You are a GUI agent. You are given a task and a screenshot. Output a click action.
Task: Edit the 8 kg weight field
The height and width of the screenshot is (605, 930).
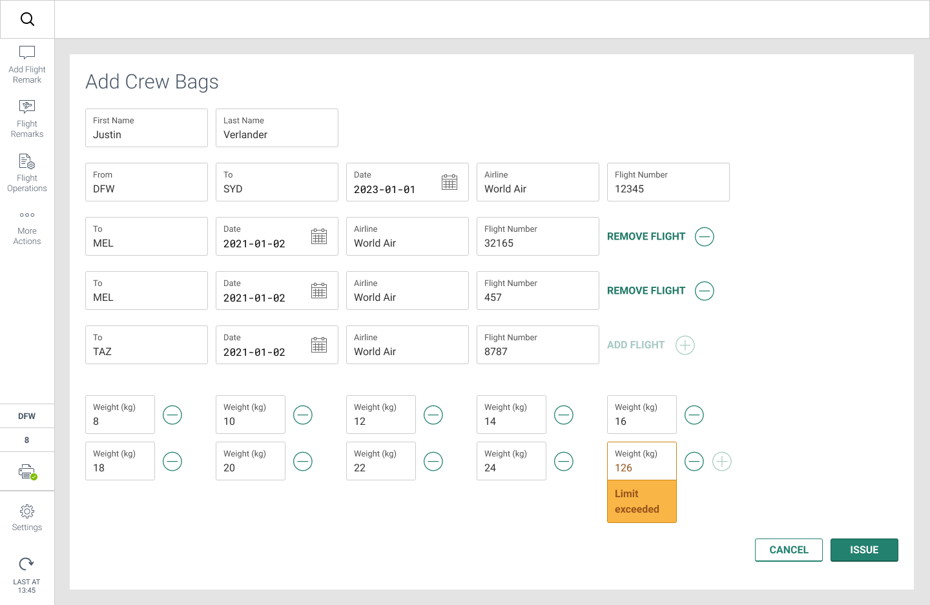[120, 415]
